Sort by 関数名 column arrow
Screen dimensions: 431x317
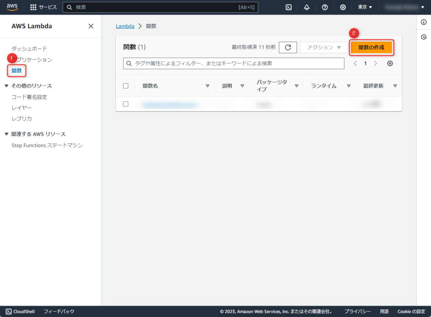click(x=208, y=86)
